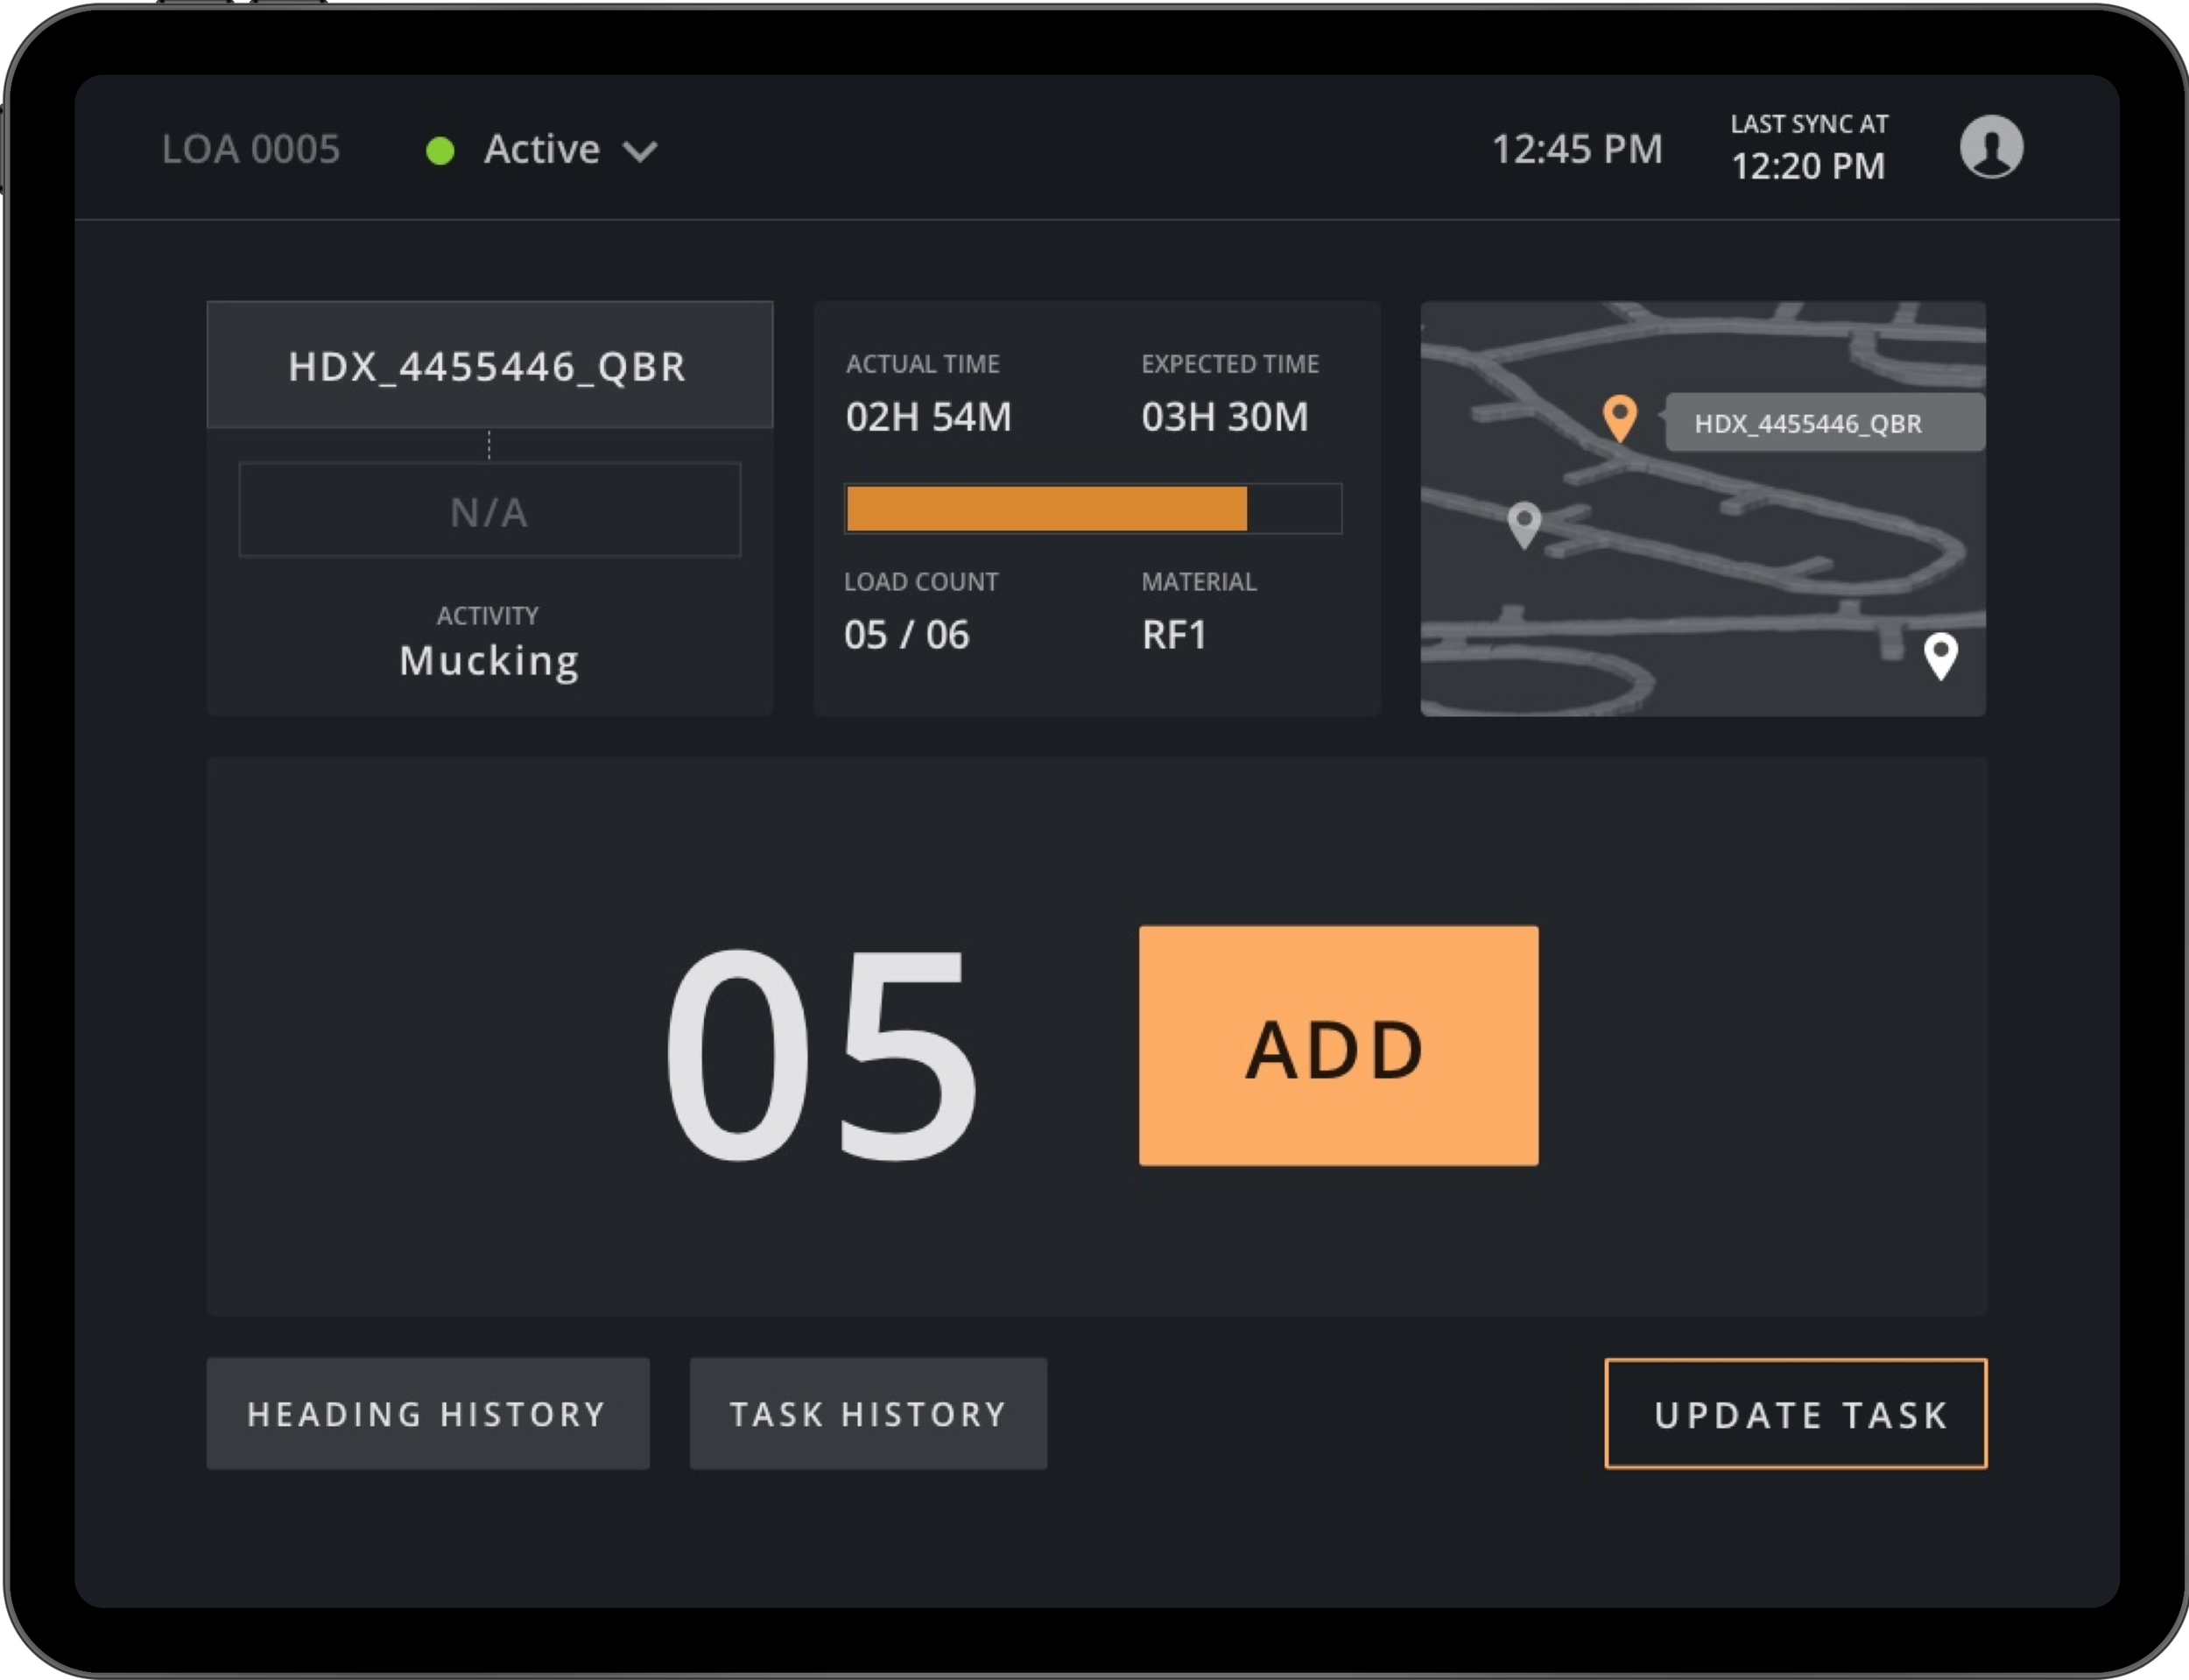This screenshot has width=2189, height=1680.
Task: Click the green Active status dot
Action: coord(440,151)
